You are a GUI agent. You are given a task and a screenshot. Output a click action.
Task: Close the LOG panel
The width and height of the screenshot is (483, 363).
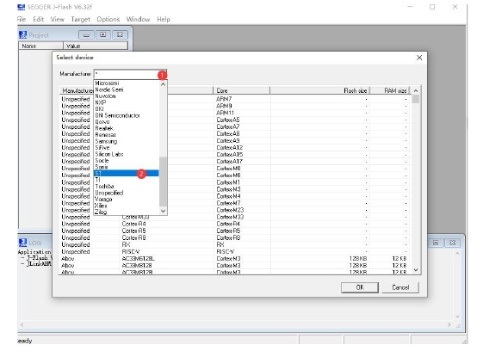tap(452, 243)
